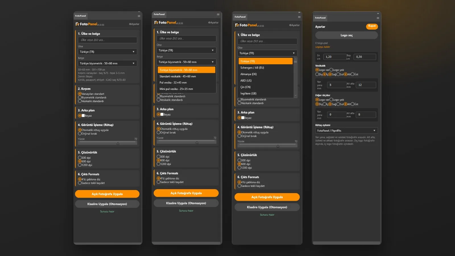The width and height of the screenshot is (455, 256).
Task: Click the Ülke veya ISO ara search field in the leftmost panel
Action: click(x=107, y=40)
